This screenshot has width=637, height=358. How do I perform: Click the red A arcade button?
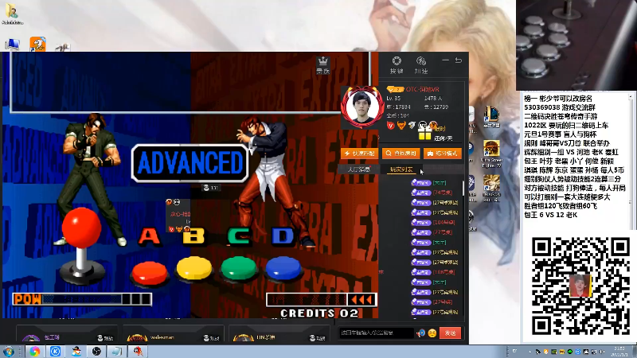150,272
